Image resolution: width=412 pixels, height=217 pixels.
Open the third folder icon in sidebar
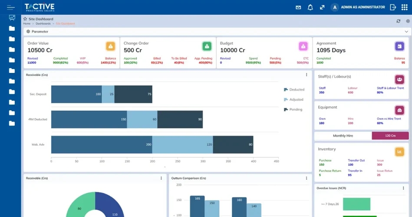[12, 49]
